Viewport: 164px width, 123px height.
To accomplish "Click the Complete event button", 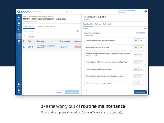I will pos(72,92).
